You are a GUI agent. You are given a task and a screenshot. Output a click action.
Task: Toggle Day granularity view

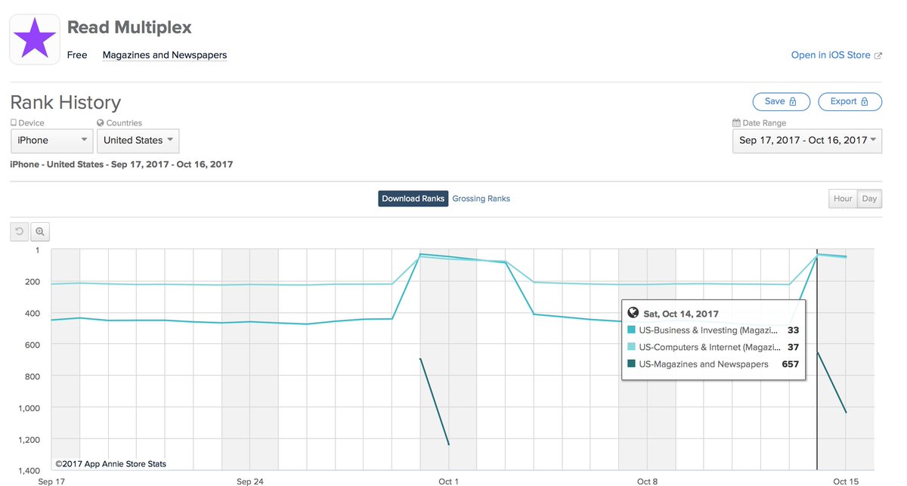(x=869, y=199)
